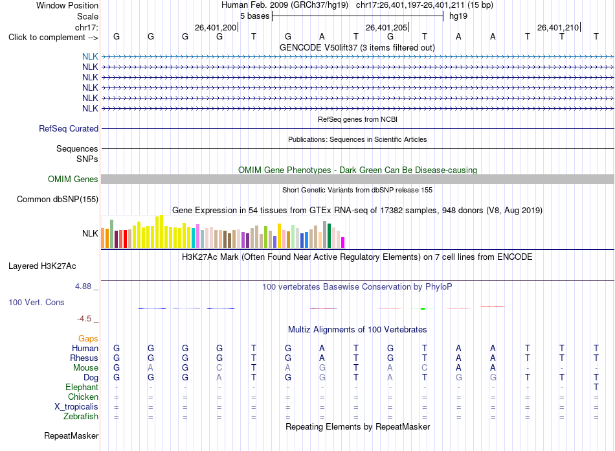Open the GENCODE V50lift37 track title
Image resolution: width=615 pixels, height=451 pixels.
click(357, 47)
